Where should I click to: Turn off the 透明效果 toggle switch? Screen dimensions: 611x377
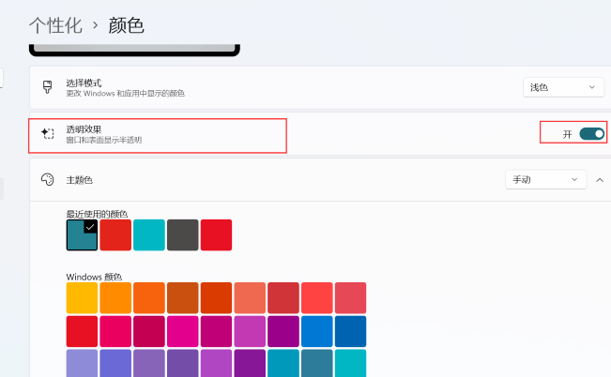591,134
